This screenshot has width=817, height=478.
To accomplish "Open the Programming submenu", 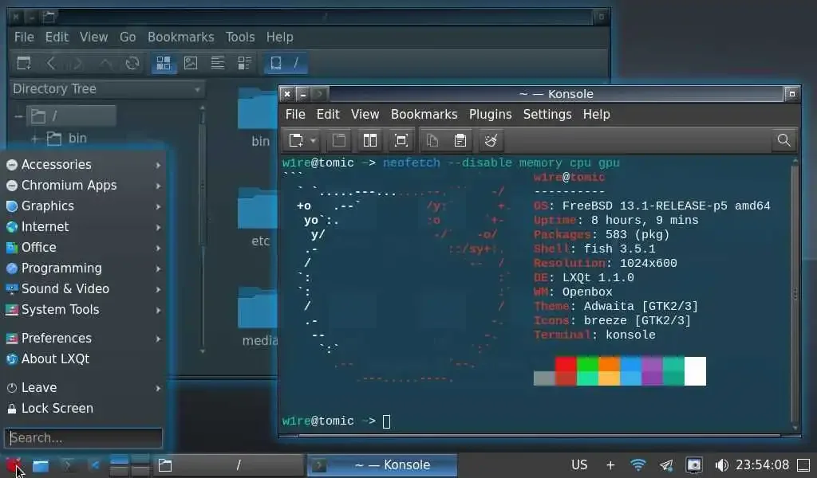I will 83,268.
